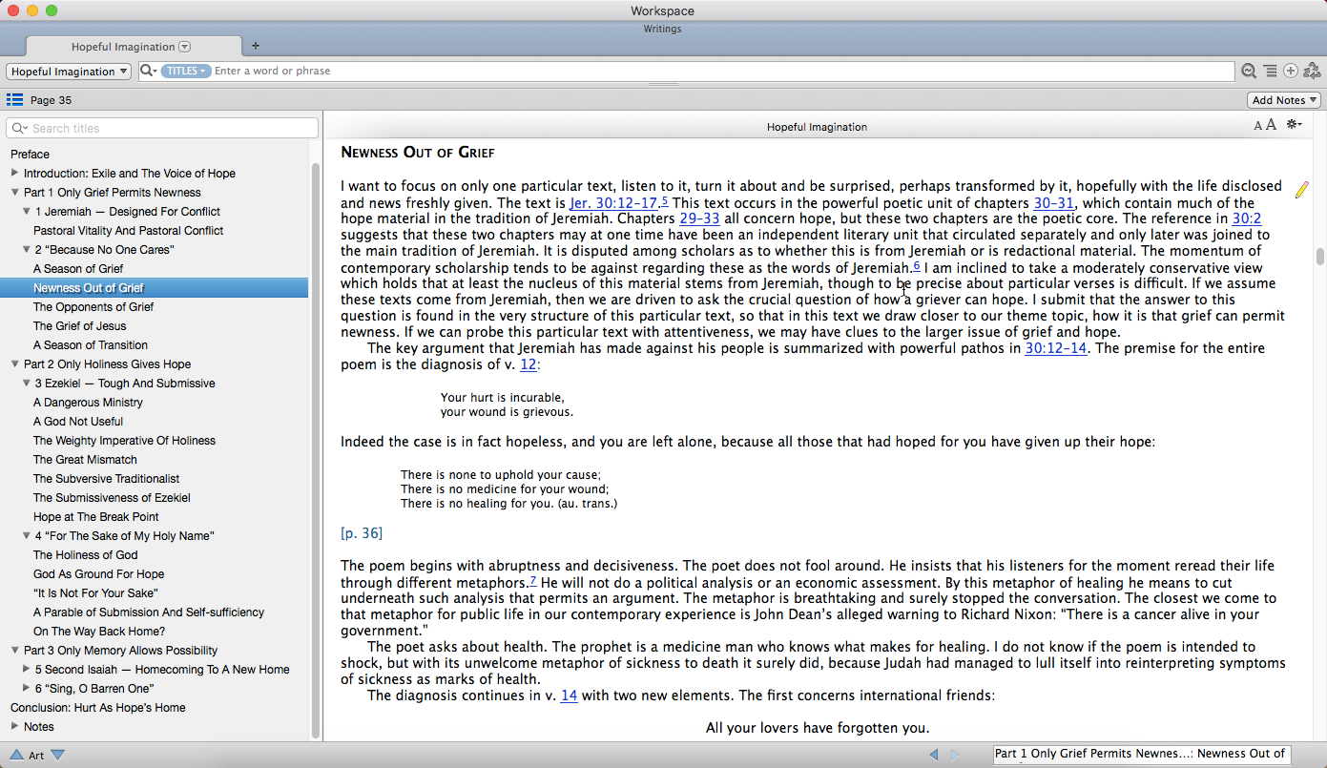Expand Introduction: Exile and The Voice of Hope

coord(14,173)
